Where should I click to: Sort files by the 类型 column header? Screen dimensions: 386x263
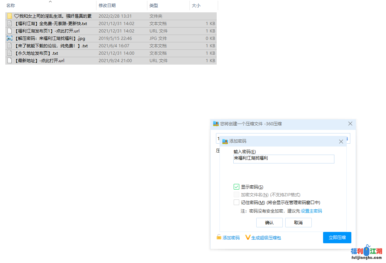coord(154,6)
